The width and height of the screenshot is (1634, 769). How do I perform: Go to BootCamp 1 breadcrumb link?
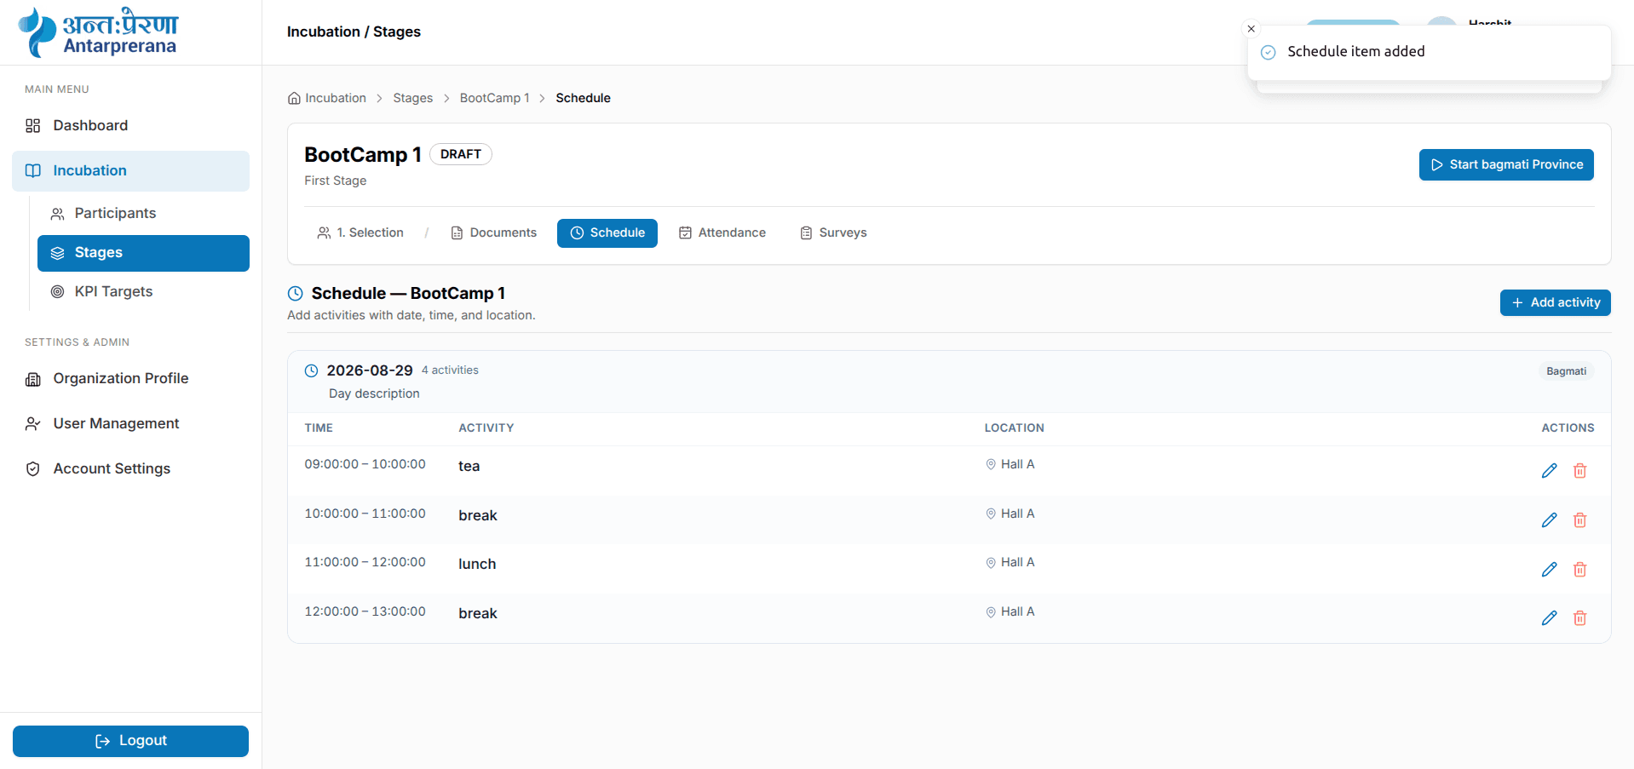(494, 98)
